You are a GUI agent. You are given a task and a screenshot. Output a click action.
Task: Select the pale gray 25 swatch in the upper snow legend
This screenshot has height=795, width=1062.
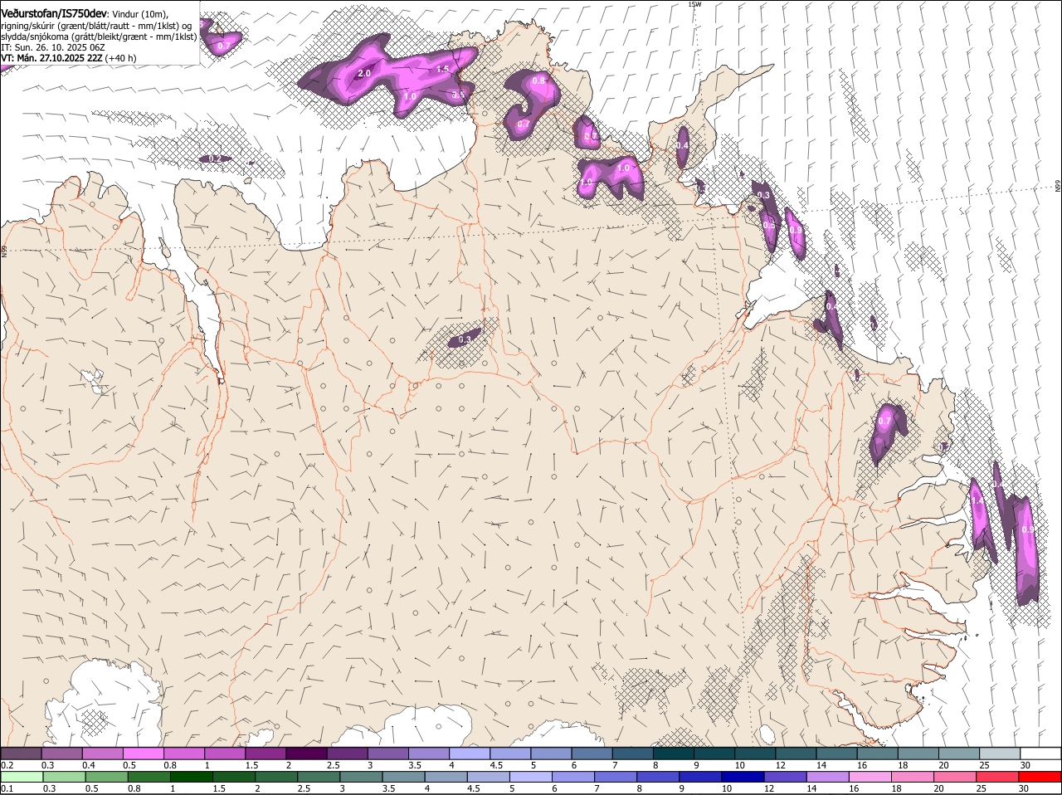point(1000,754)
